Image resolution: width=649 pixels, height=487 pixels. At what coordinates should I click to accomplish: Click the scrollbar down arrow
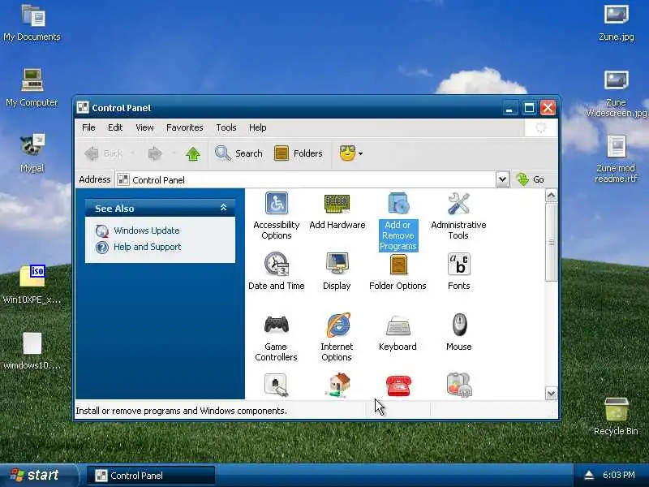[551, 394]
